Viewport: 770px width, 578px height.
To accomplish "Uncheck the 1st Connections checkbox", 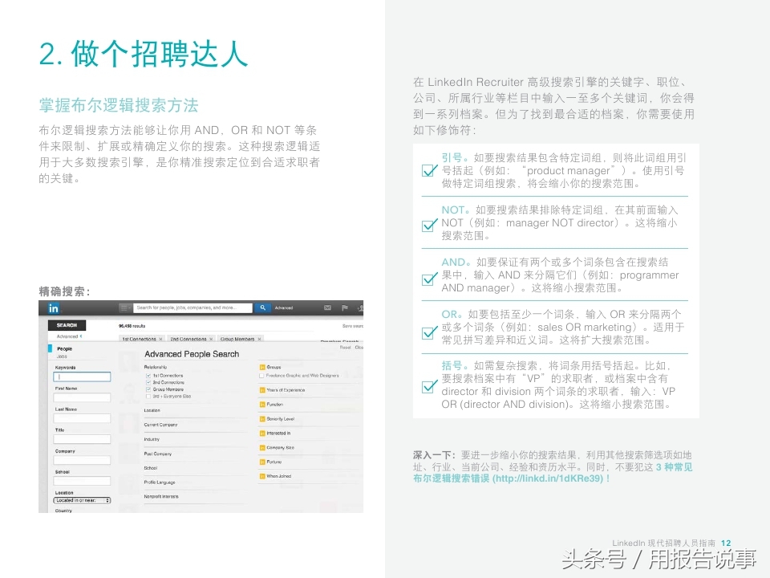I will click(x=148, y=376).
